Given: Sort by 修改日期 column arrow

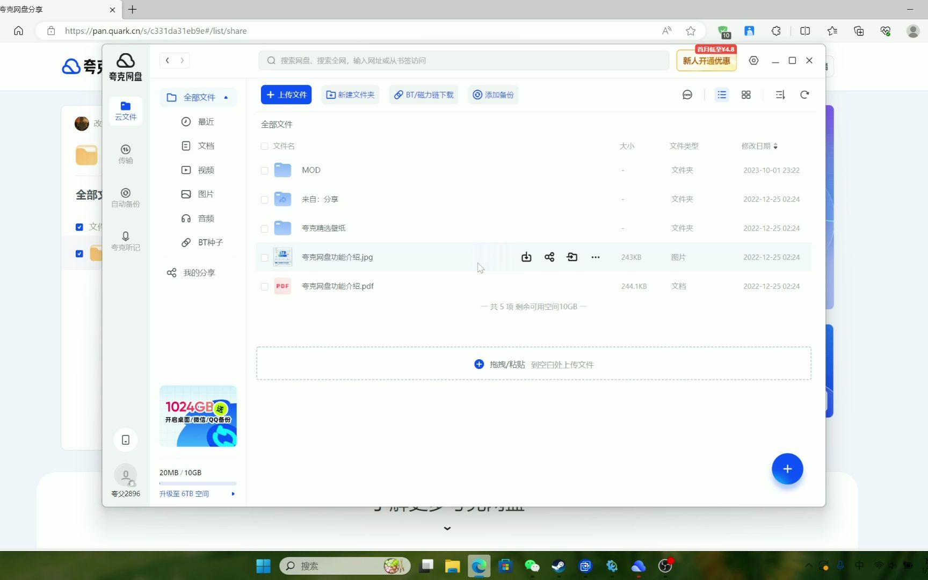Looking at the screenshot, I should pyautogui.click(x=775, y=146).
